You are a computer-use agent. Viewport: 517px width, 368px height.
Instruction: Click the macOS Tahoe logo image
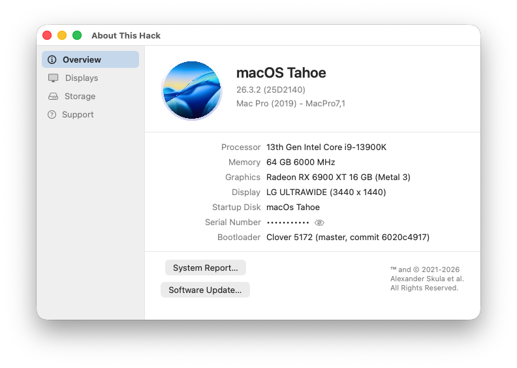pos(192,90)
